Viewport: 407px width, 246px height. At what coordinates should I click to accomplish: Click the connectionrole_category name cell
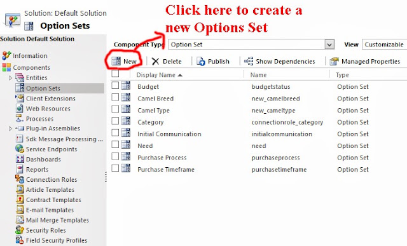coord(287,122)
